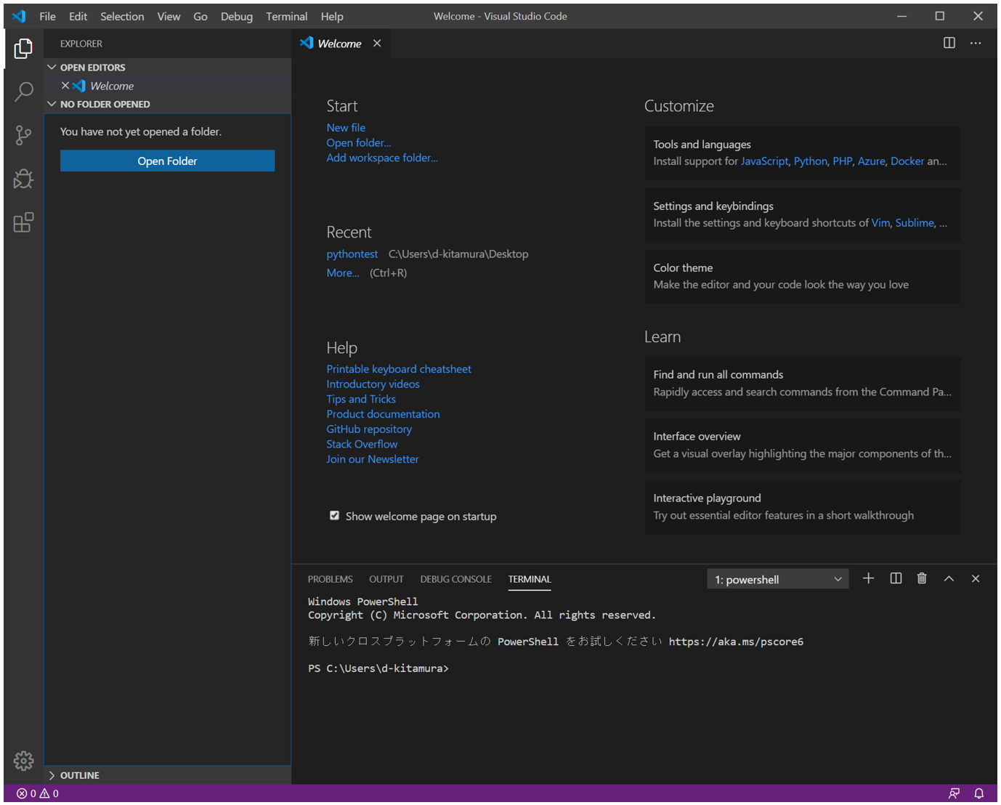Open the editor More Actions ellipsis
Image resolution: width=1001 pixels, height=805 pixels.
coord(976,43)
